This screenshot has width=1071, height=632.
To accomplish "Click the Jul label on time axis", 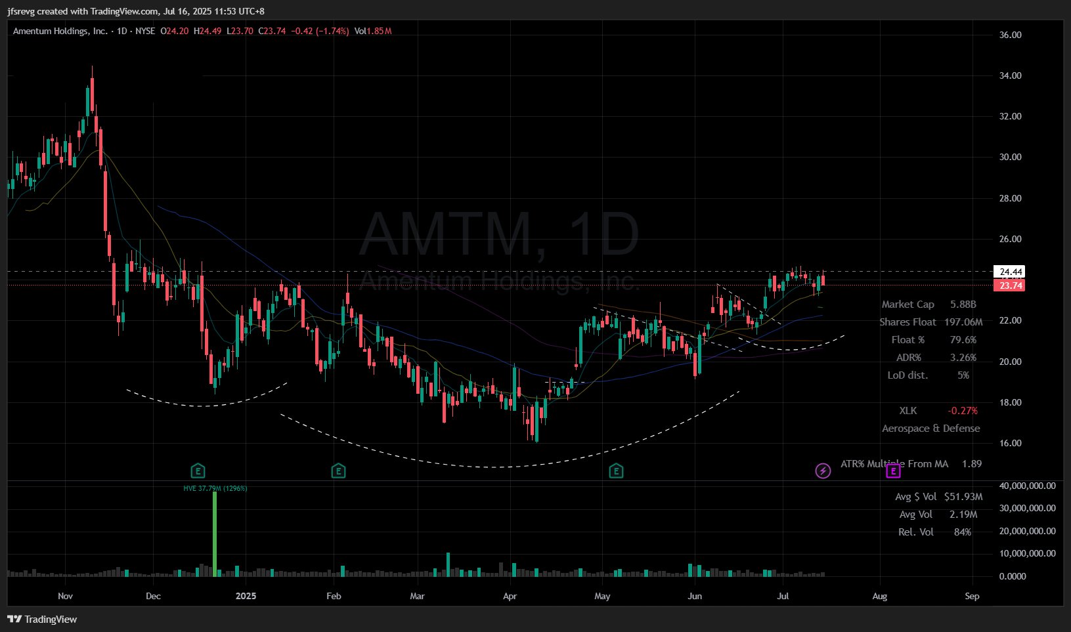I will point(783,596).
